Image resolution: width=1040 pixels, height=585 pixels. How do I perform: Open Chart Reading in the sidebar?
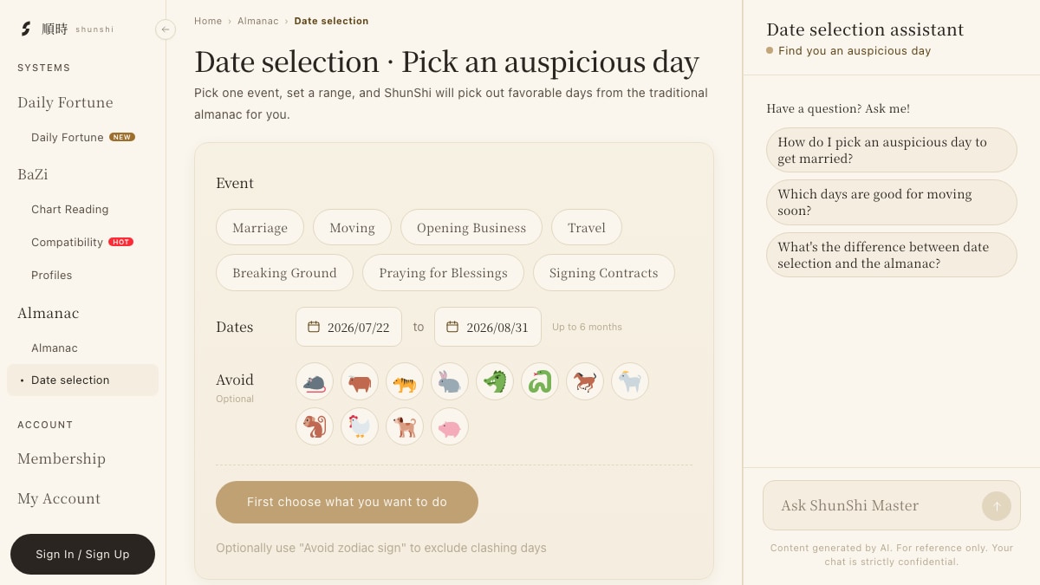(x=70, y=209)
